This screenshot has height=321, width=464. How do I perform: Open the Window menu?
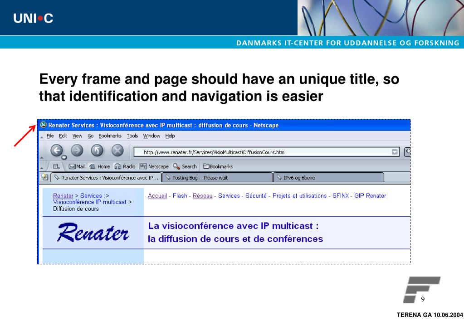[x=151, y=136]
